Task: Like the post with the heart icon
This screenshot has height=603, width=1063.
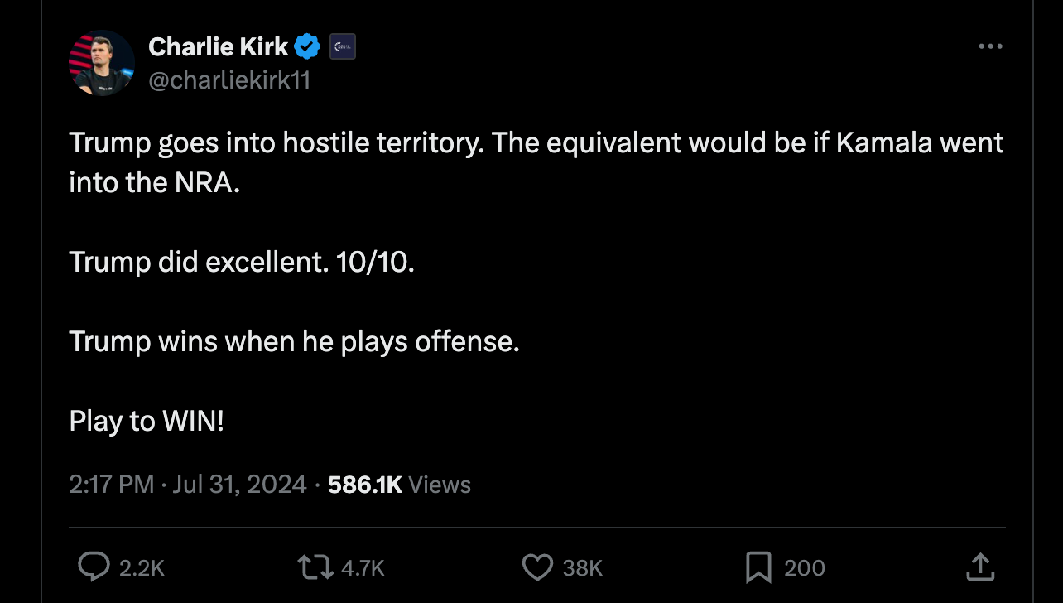Action: pos(536,567)
